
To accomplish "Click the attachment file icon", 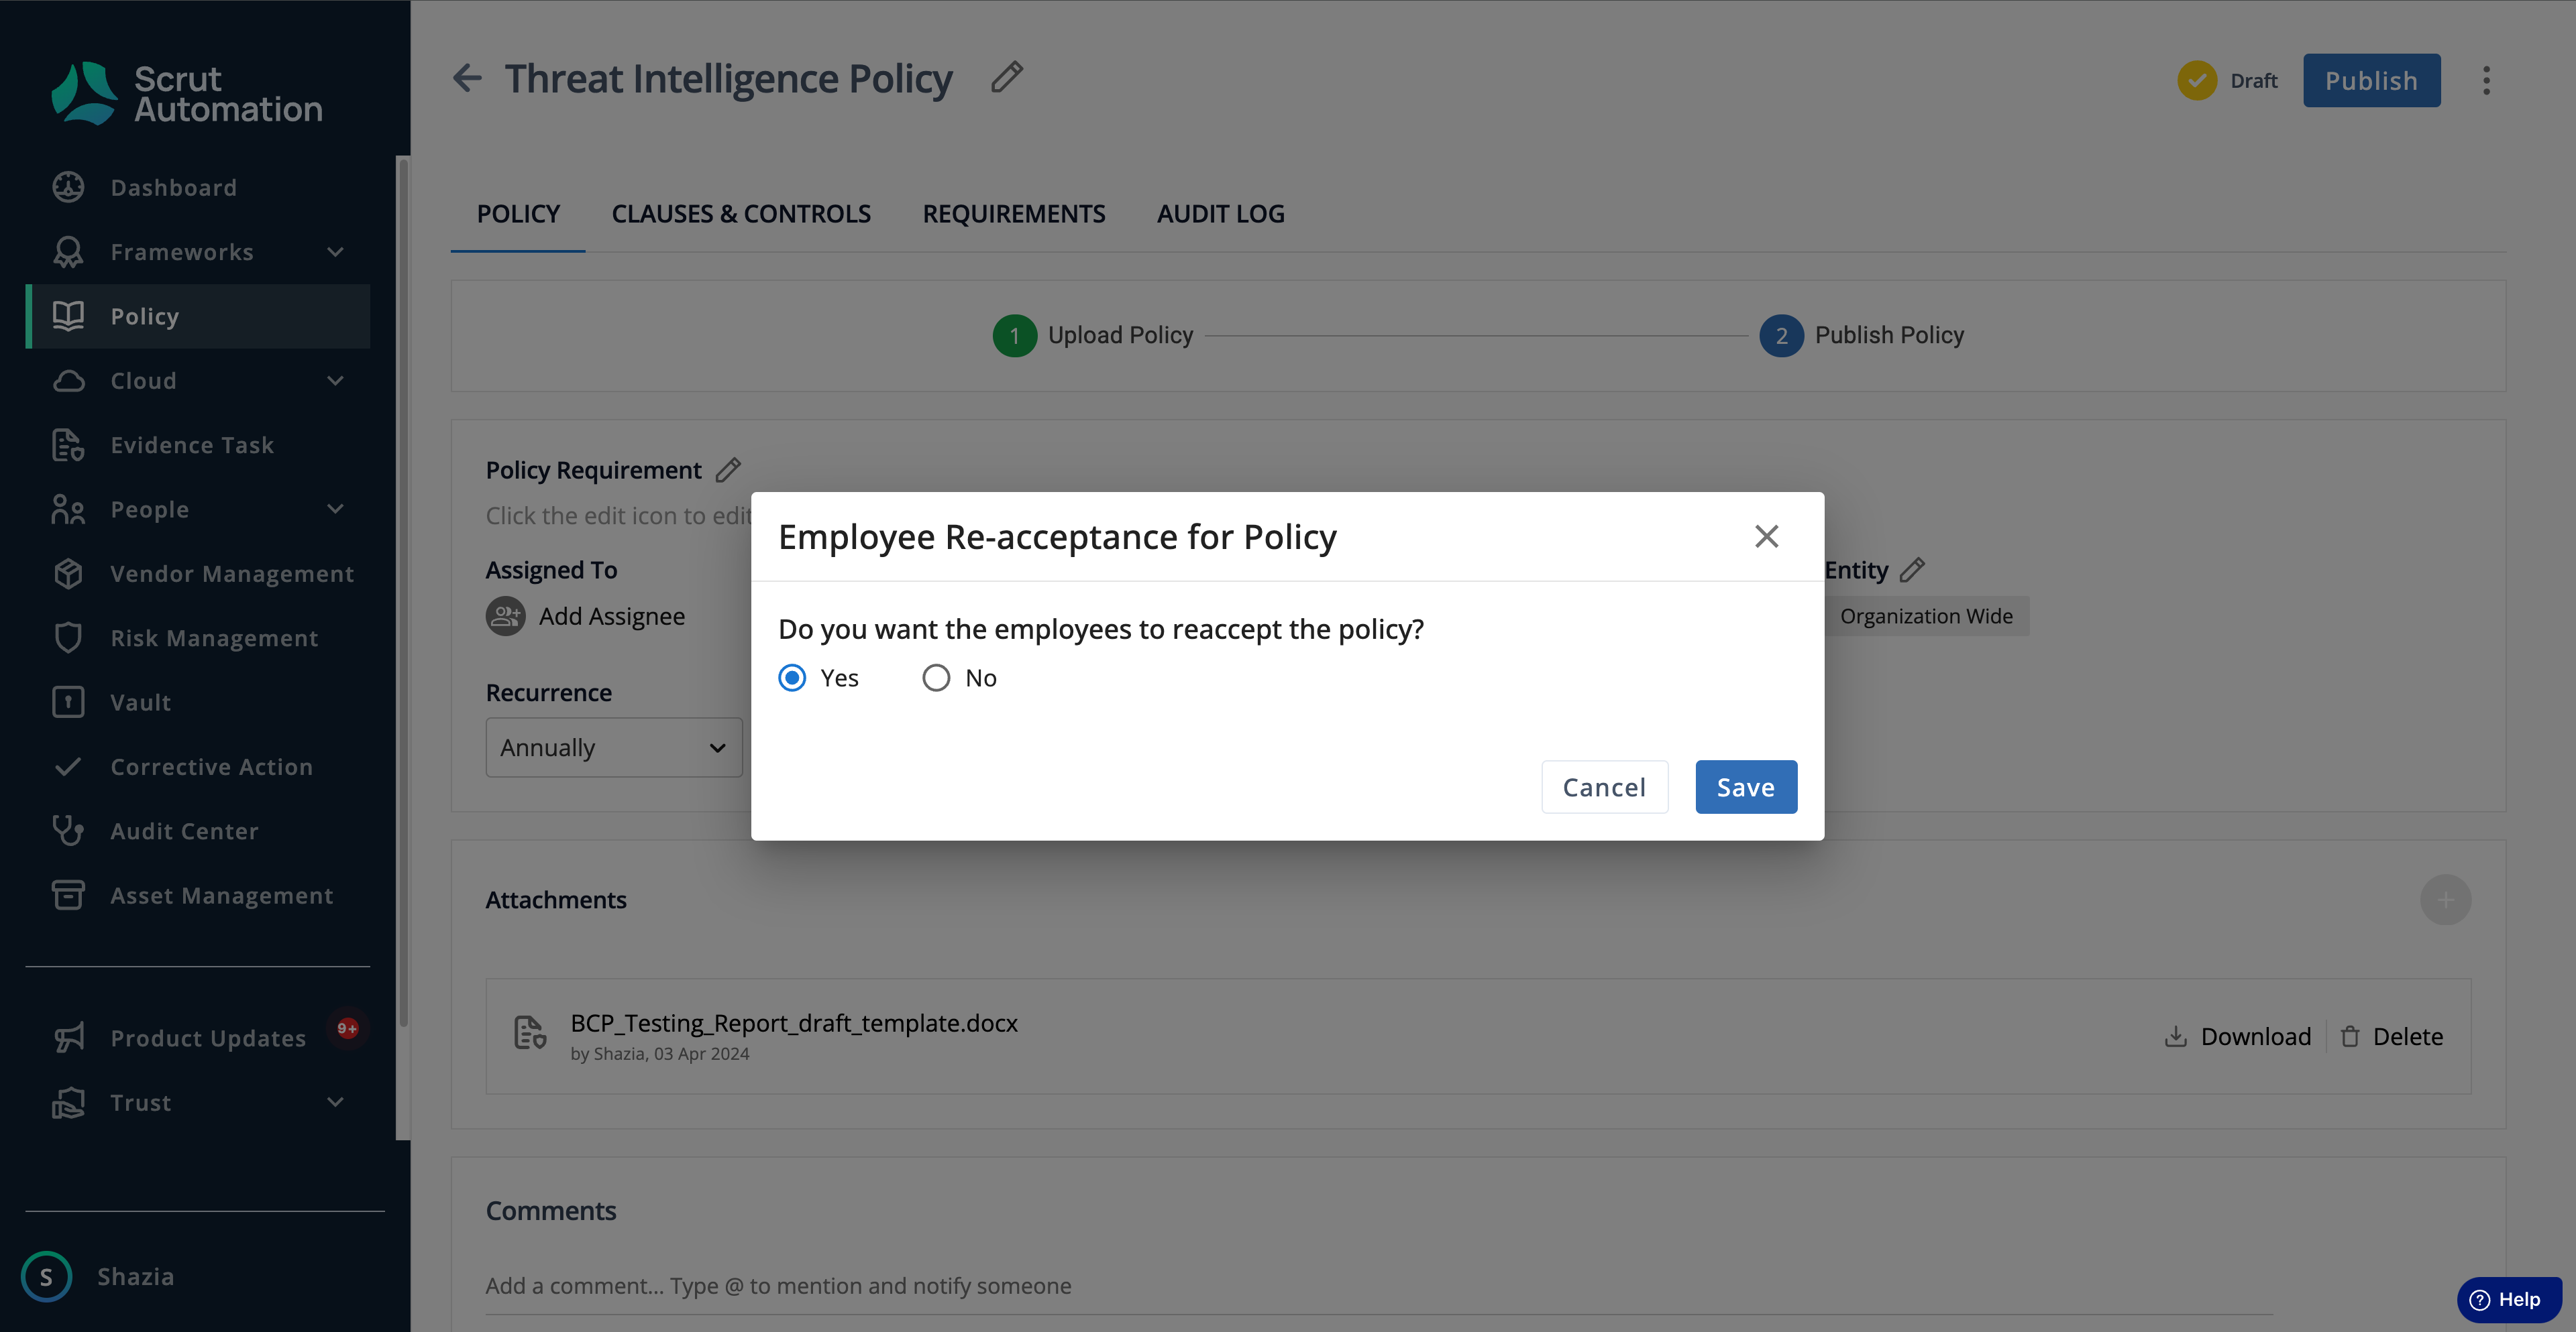I will coord(529,1032).
